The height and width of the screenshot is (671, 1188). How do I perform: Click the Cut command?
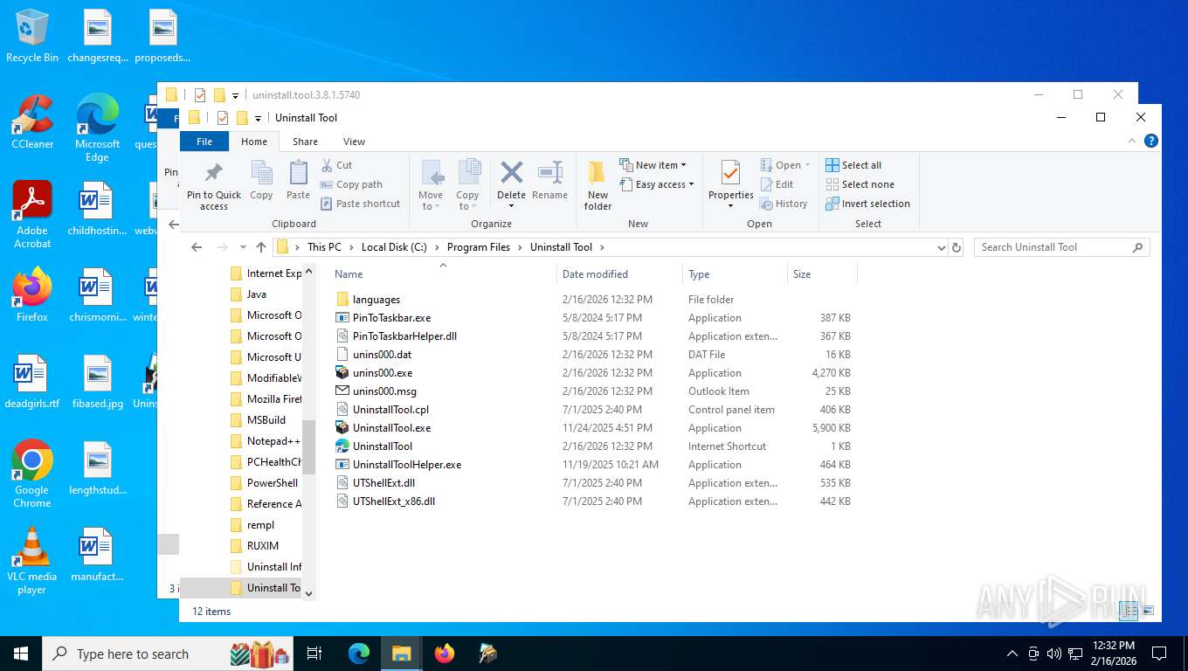[336, 165]
